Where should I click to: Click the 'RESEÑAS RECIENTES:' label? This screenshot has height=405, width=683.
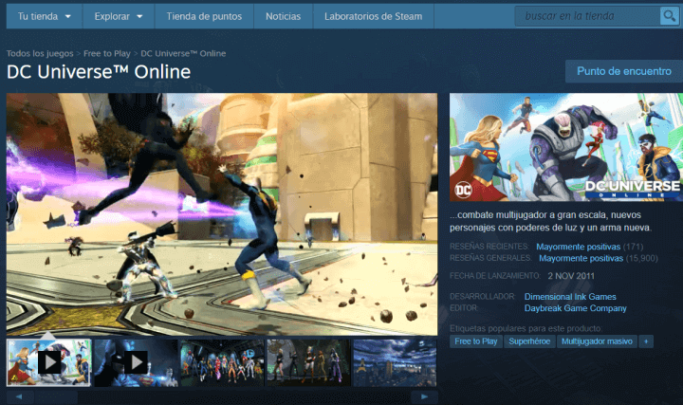[489, 247]
